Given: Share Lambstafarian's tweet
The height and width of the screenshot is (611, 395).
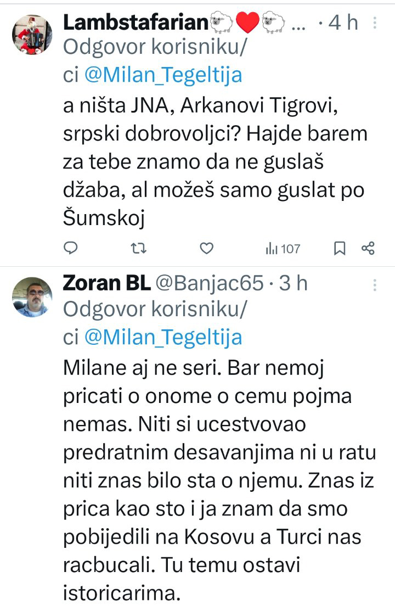Looking at the screenshot, I should (368, 249).
